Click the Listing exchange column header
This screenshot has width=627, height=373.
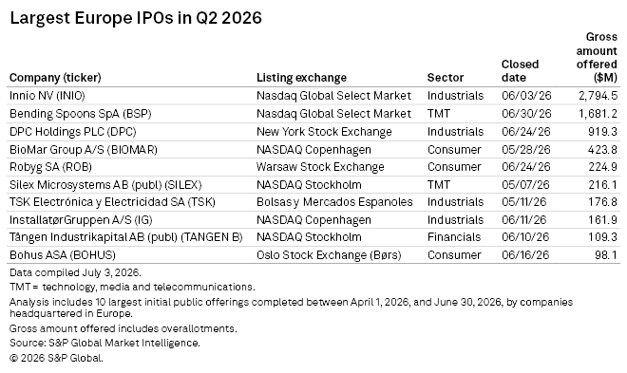301,78
